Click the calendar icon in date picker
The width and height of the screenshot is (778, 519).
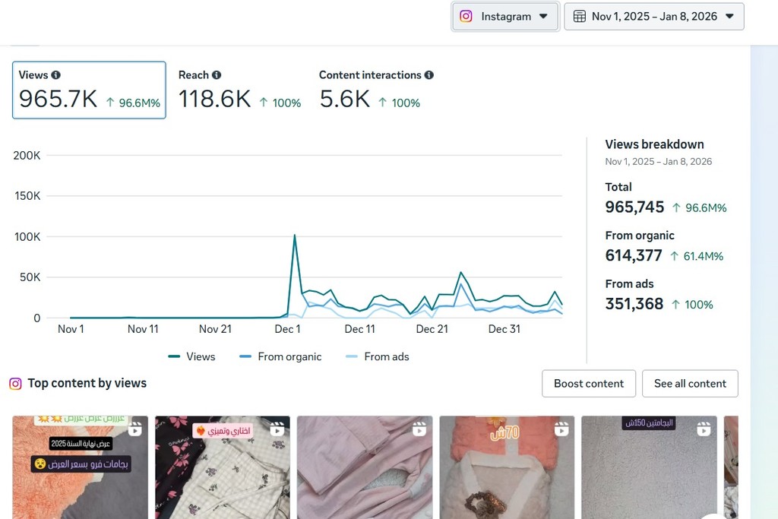(x=579, y=16)
